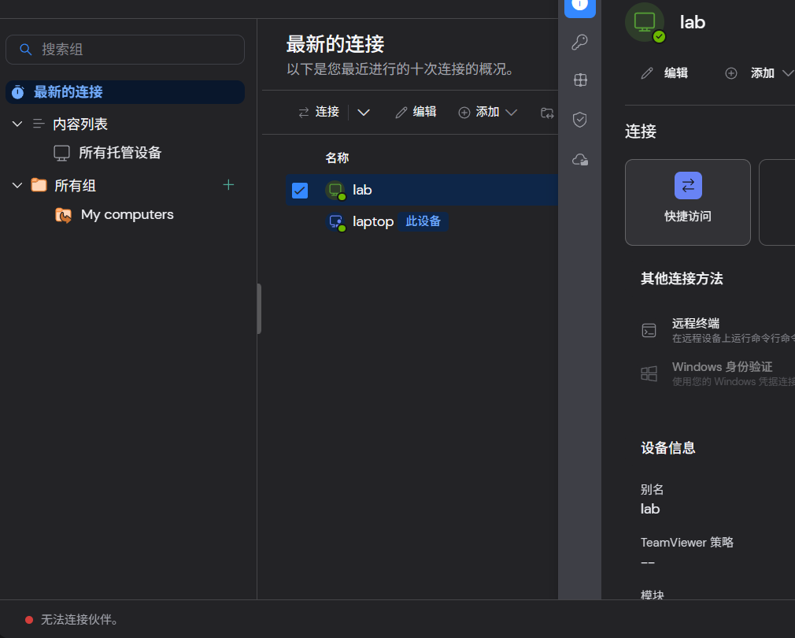Select Windows 身份验证 option
795x638 pixels.
pyautogui.click(x=717, y=374)
